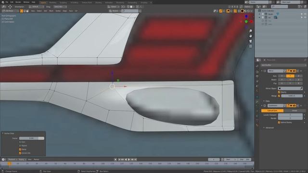Viewport: 308px width, 173px height.
Task: Click the Mirror Object picker field
Action: [x=290, y=88]
